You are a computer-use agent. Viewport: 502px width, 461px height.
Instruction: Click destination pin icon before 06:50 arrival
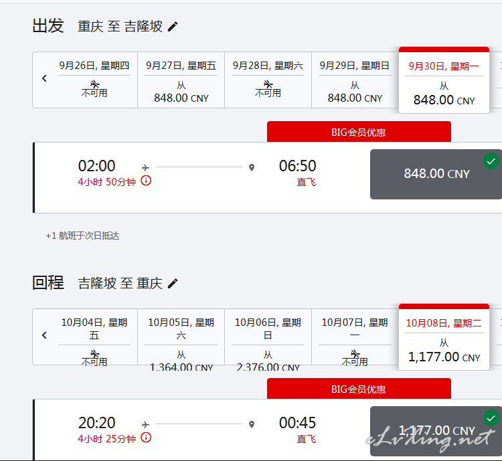252,167
